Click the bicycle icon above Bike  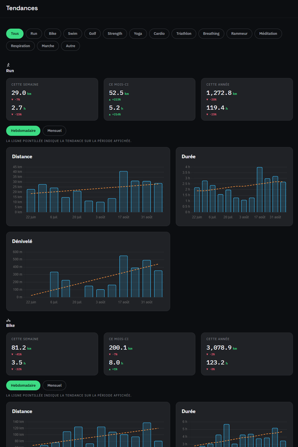click(8, 320)
